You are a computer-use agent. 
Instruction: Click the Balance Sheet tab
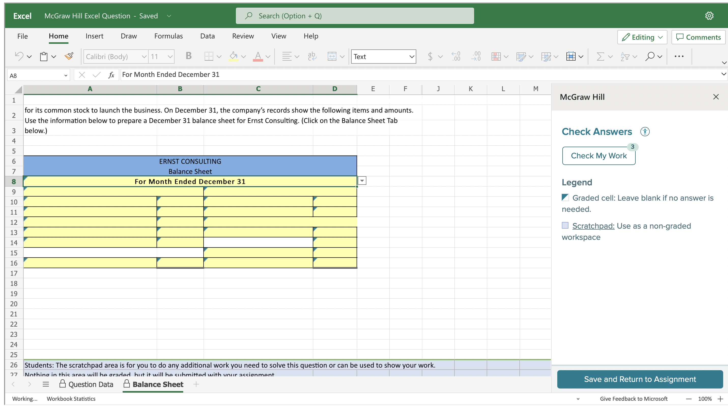point(158,384)
